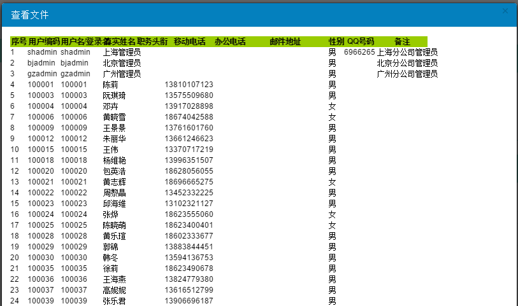Click QQ number 6966265
This screenshot has height=306, width=518.
coord(359,52)
